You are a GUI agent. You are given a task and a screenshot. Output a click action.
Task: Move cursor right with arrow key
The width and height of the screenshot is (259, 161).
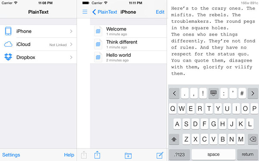[x=253, y=93]
